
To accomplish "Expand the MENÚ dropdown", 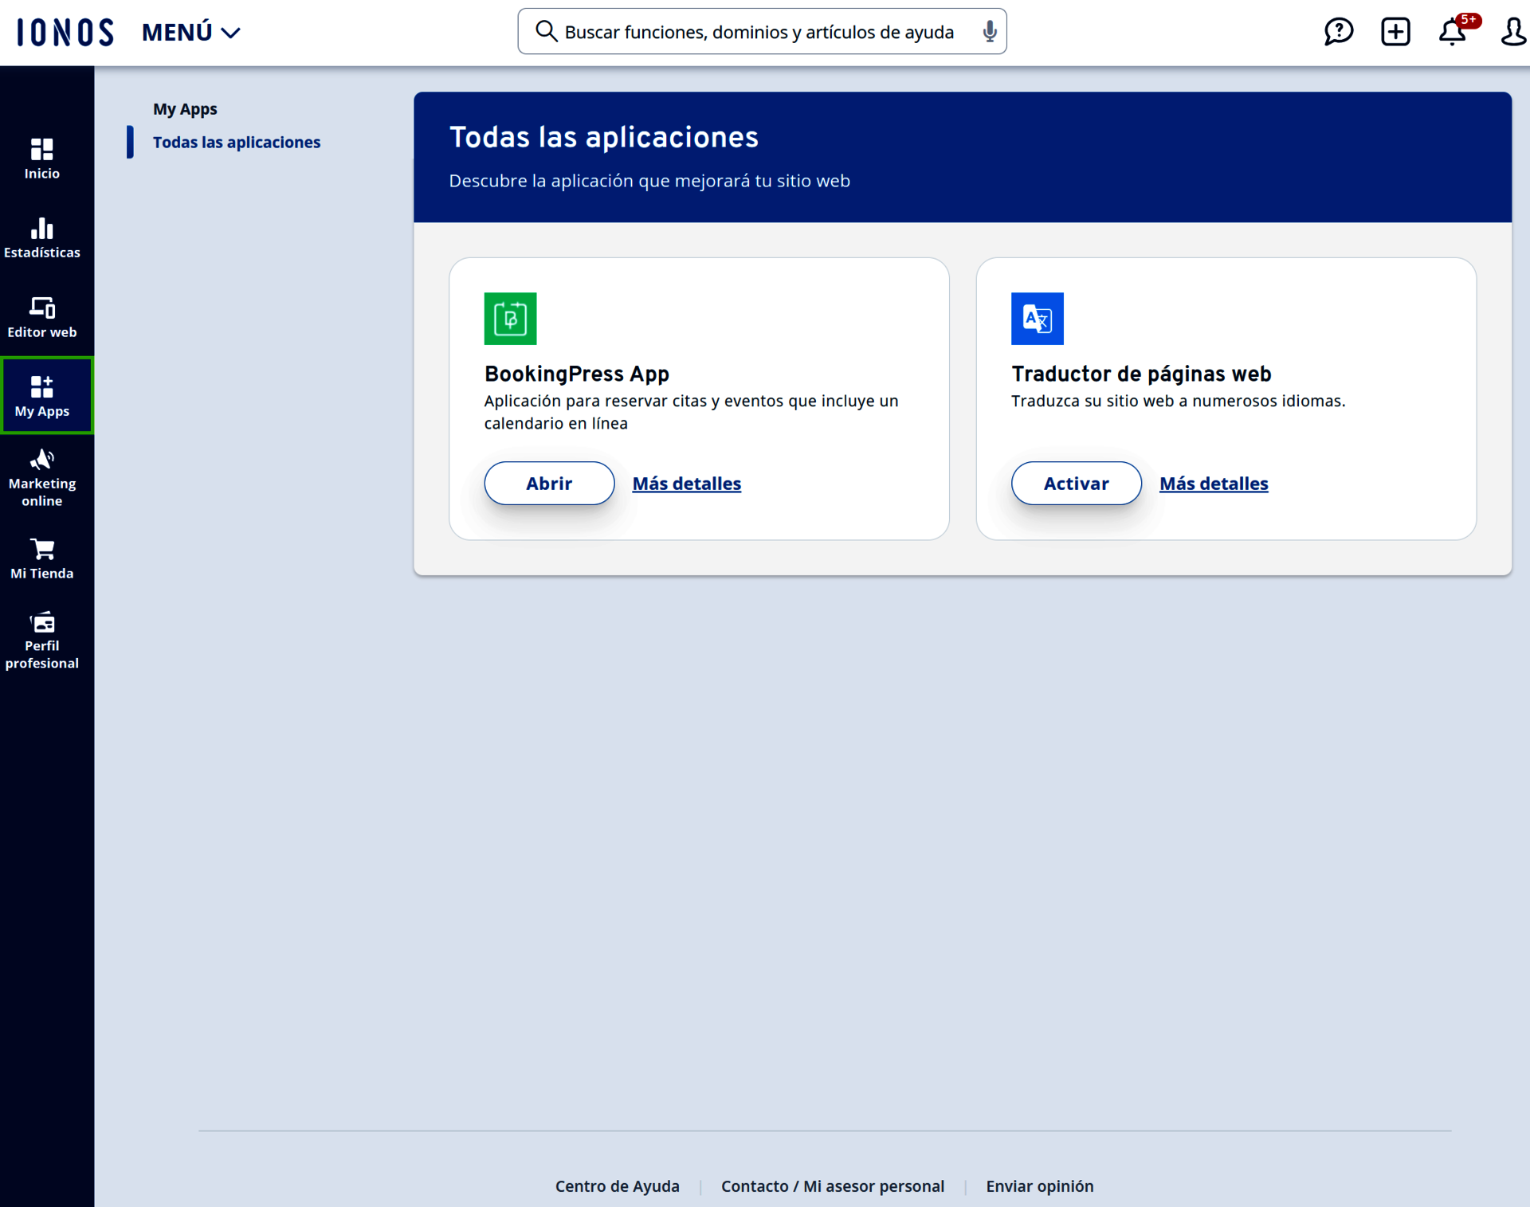I will (191, 32).
